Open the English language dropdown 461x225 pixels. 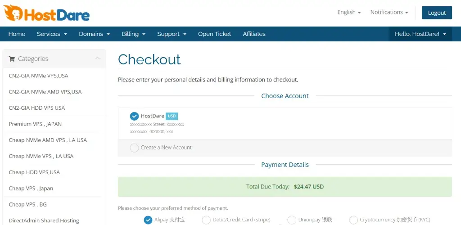point(349,12)
